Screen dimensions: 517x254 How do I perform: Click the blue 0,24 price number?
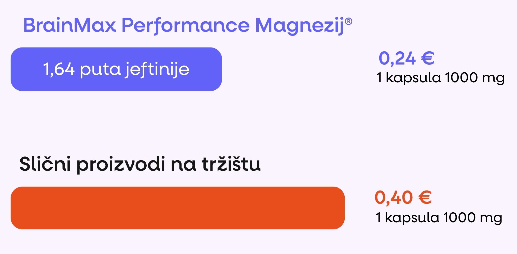click(x=397, y=58)
